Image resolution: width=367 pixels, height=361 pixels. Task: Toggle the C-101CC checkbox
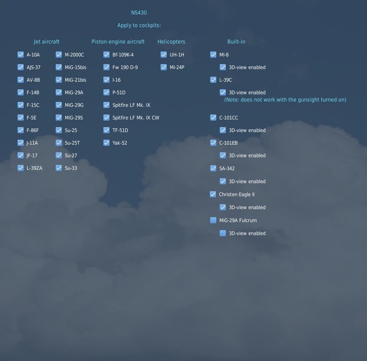tap(213, 117)
